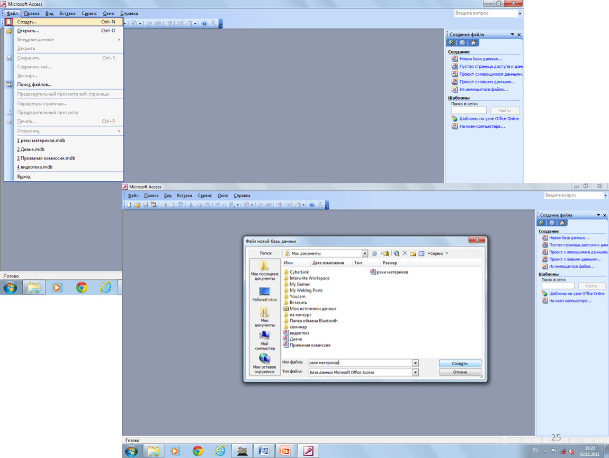Screen dimensions: 609x458
Task: Click the green Back icon in the dialog window's task pane
Action: click(541, 223)
